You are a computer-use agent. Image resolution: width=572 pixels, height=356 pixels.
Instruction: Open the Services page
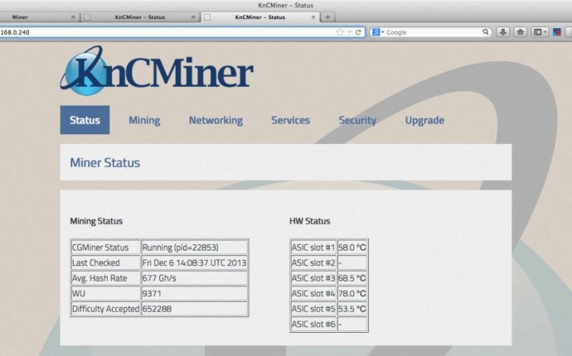(x=290, y=120)
